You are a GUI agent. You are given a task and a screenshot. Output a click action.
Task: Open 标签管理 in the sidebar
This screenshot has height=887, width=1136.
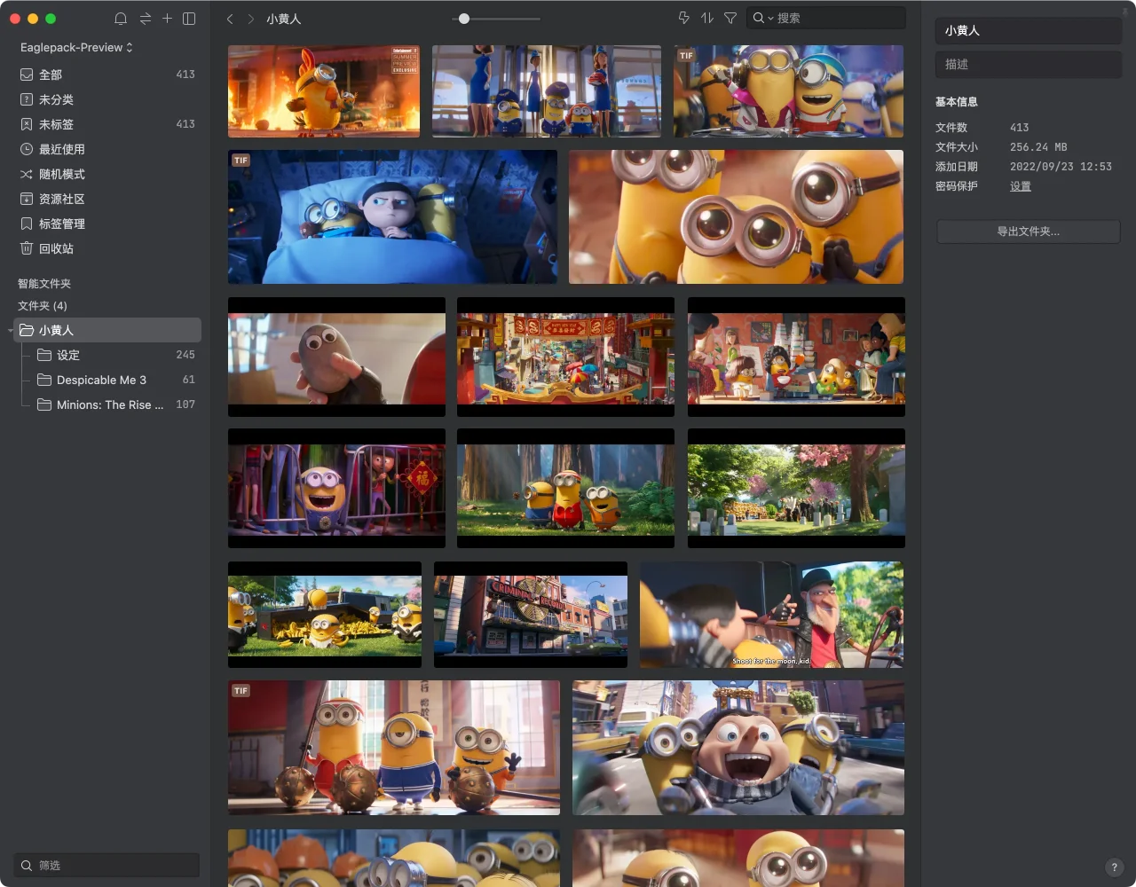tap(108, 224)
